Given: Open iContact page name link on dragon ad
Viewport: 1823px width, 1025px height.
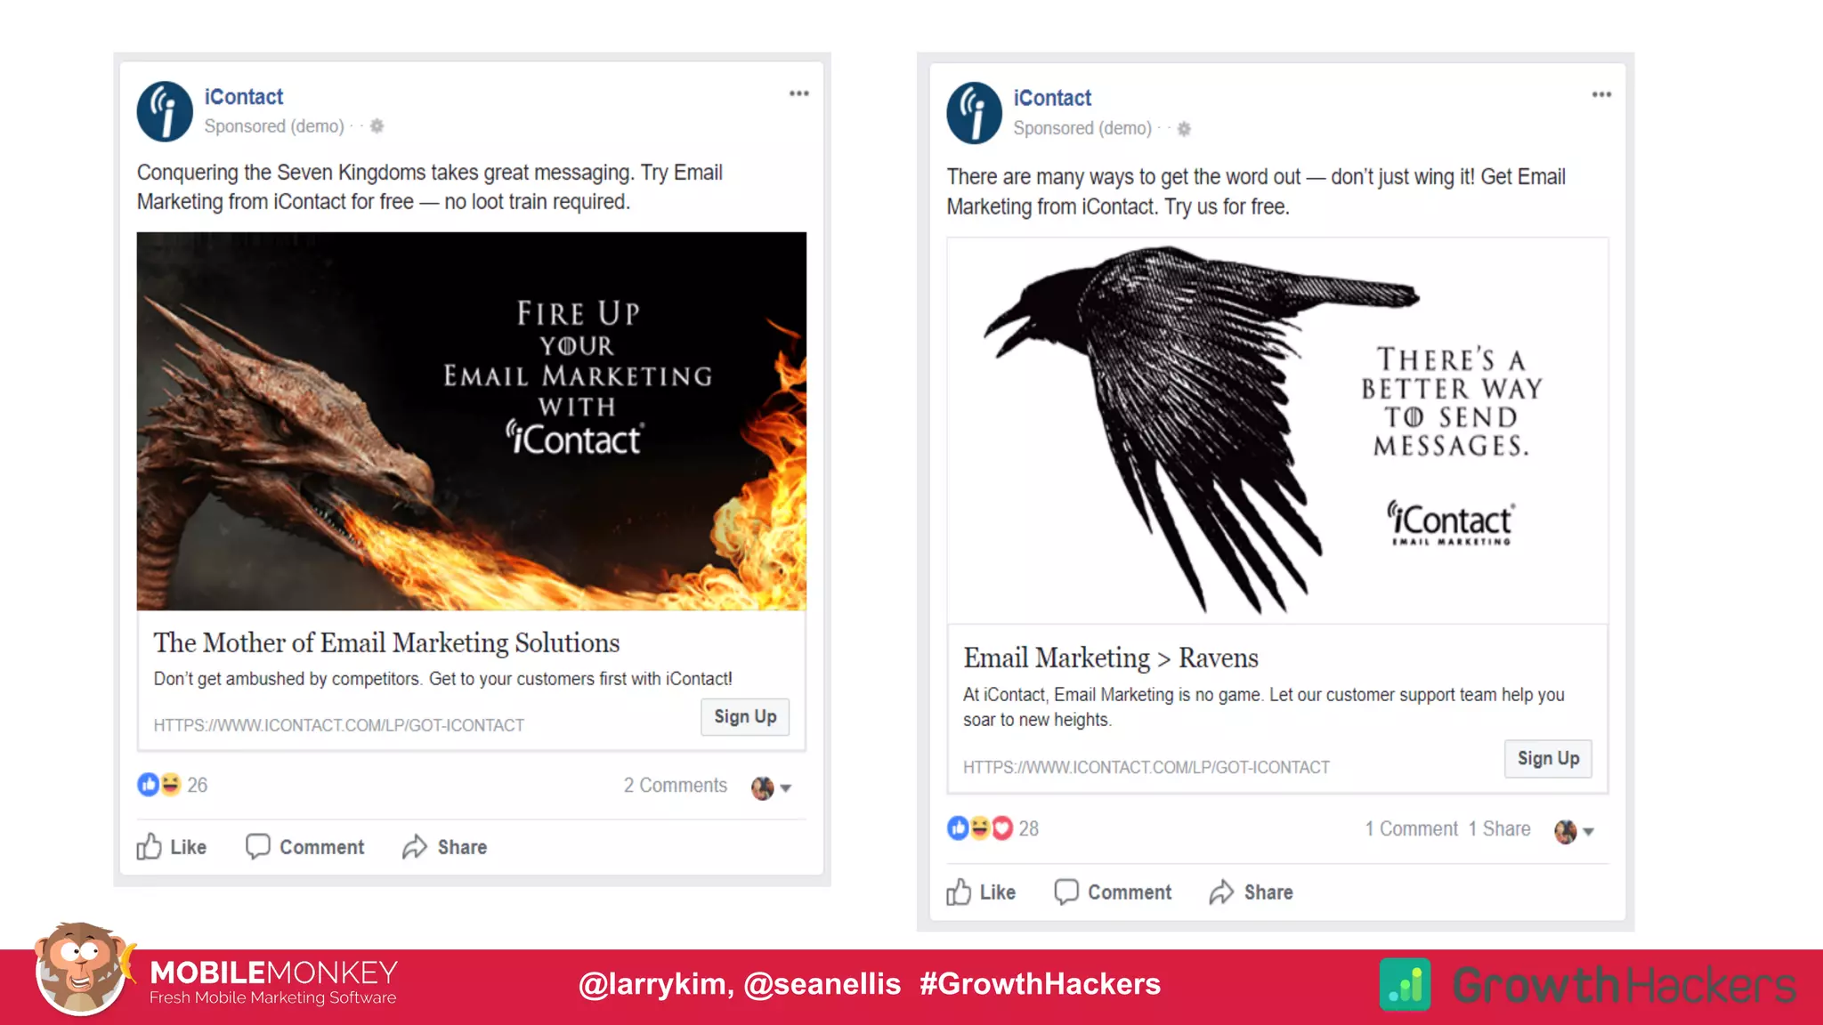Looking at the screenshot, I should [243, 96].
